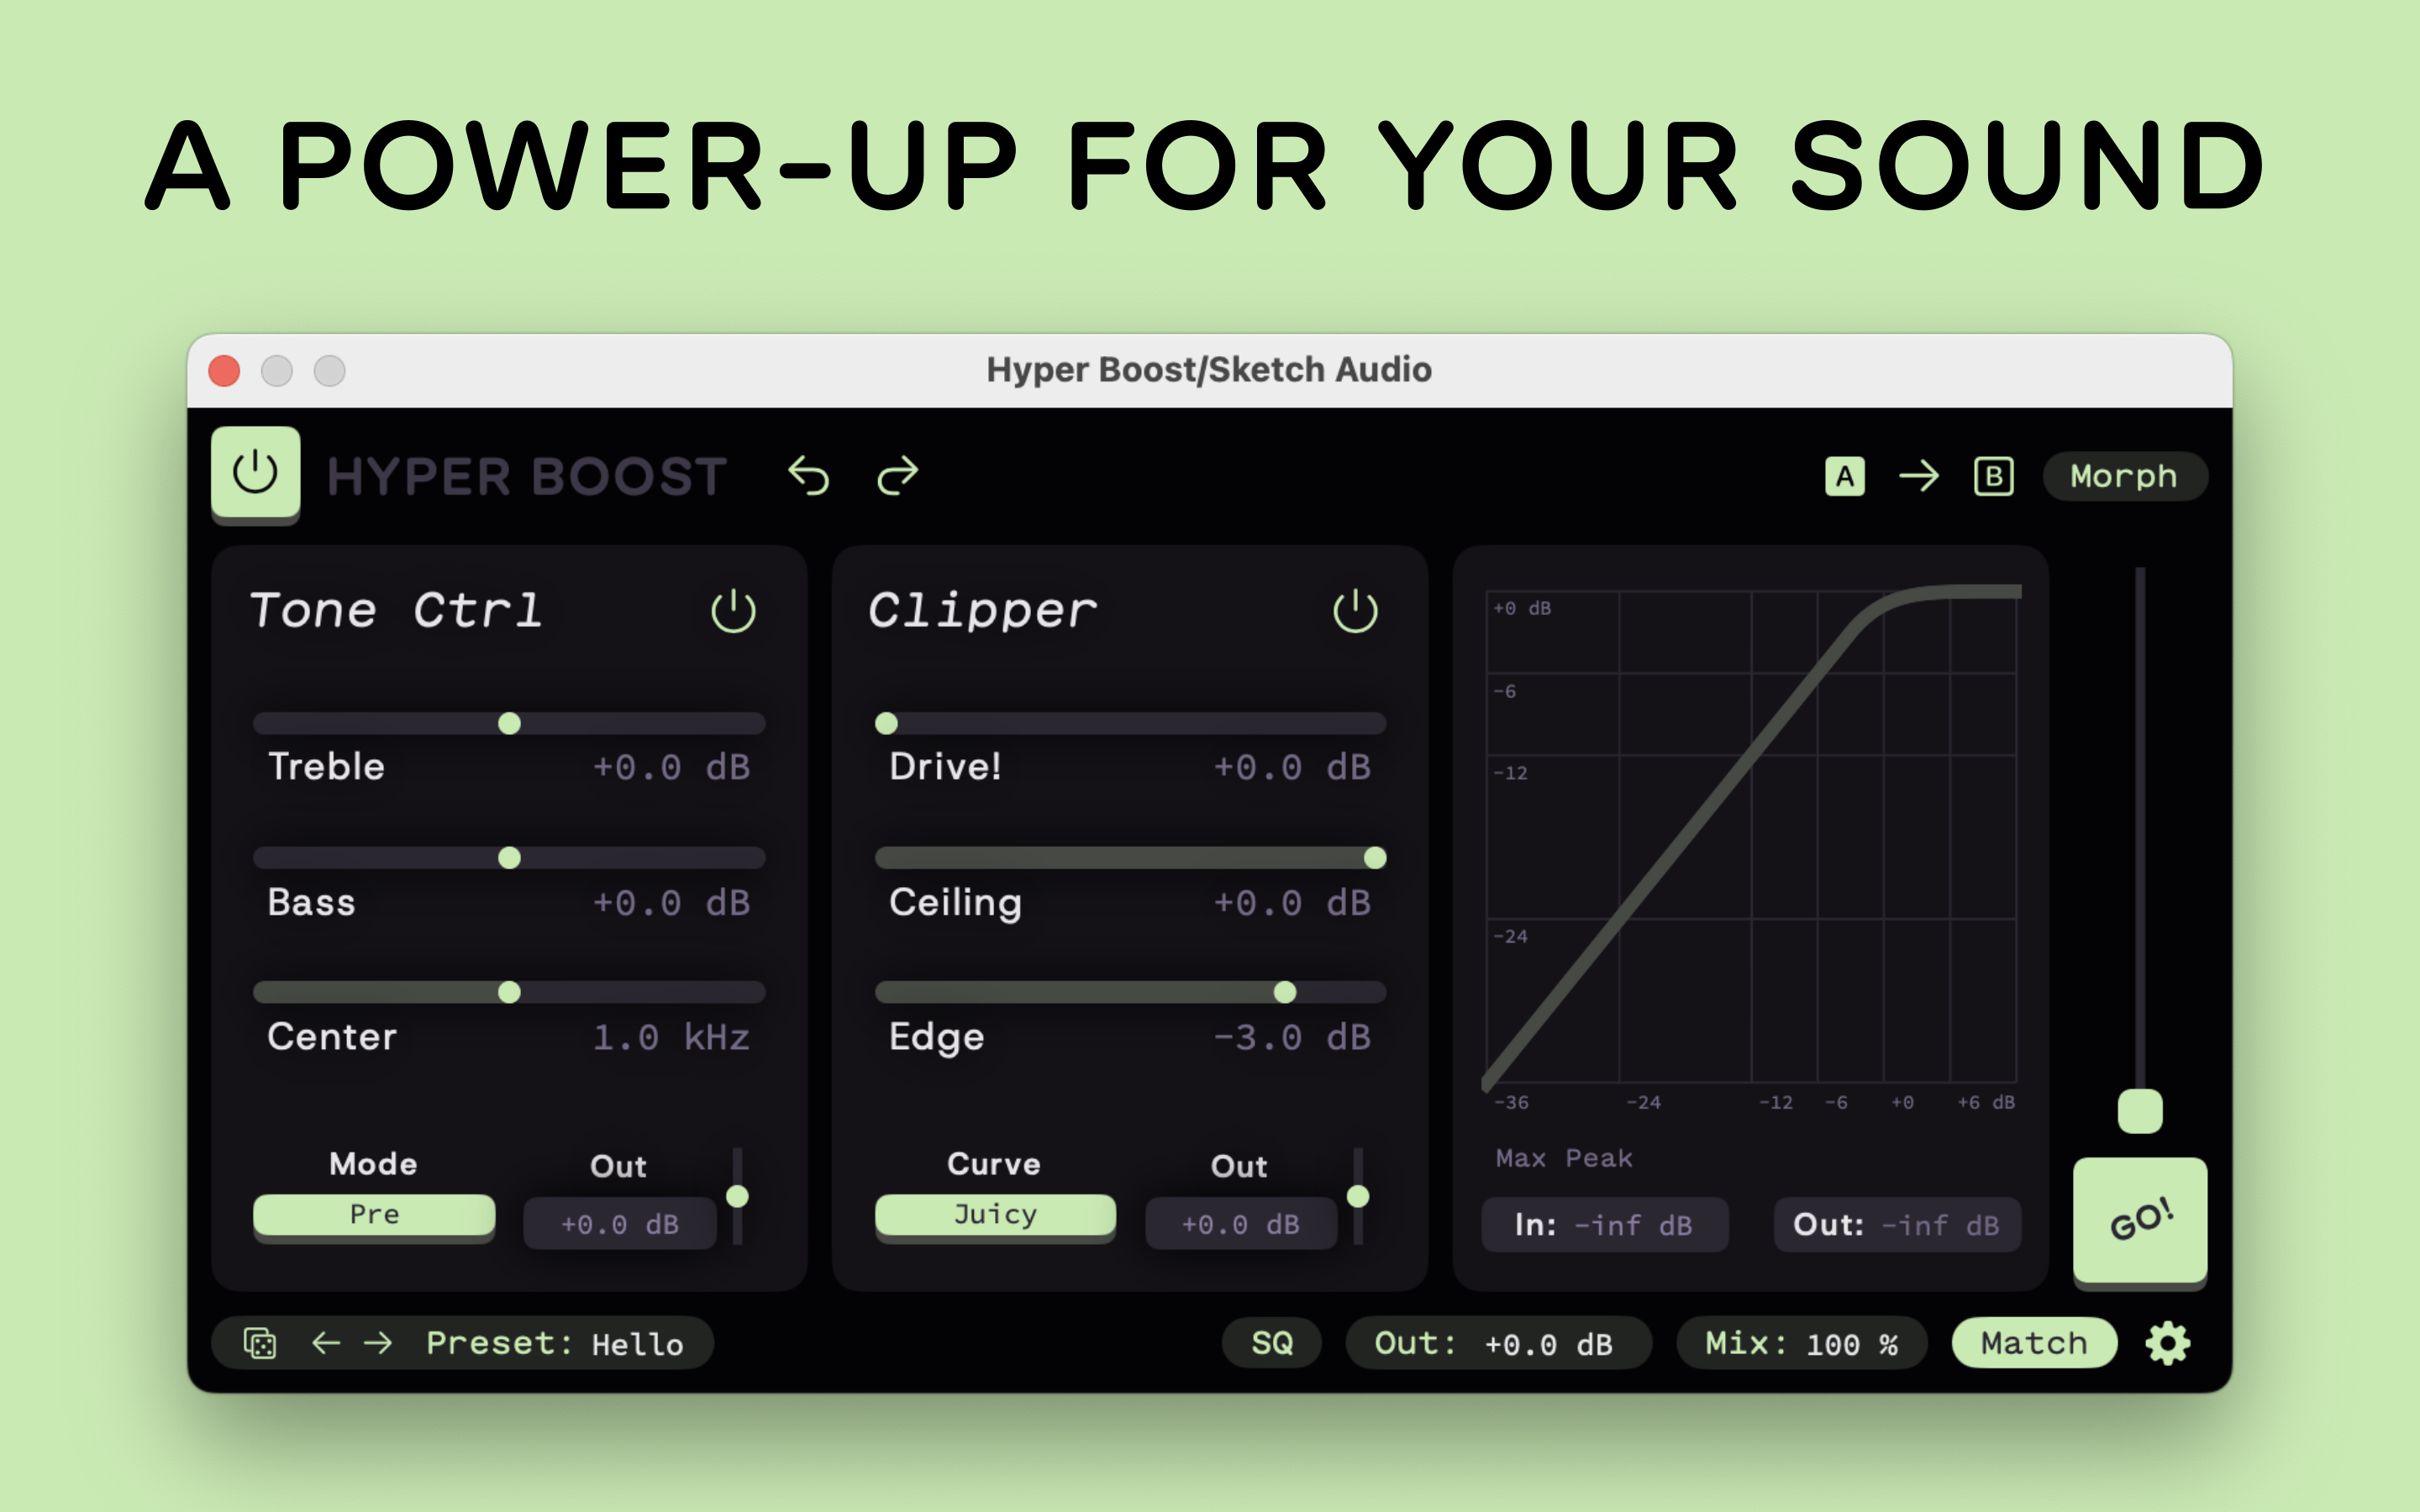Close the Hyper Boost window

(224, 371)
